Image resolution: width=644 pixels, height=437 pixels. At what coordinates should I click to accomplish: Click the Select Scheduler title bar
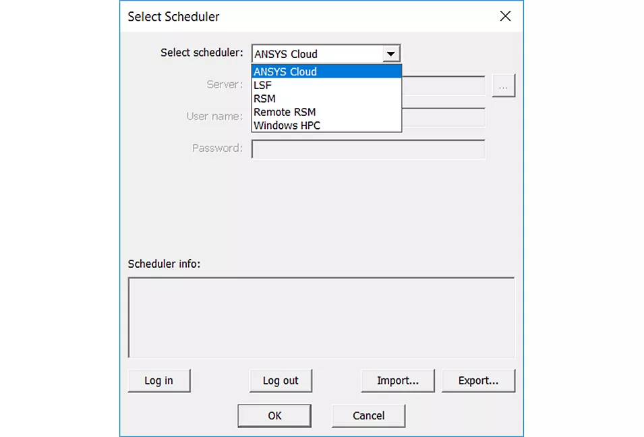coord(303,16)
